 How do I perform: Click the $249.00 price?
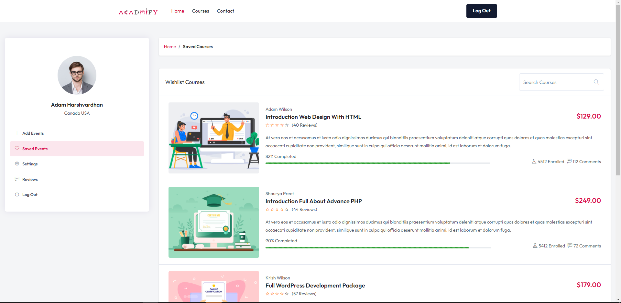pos(588,201)
